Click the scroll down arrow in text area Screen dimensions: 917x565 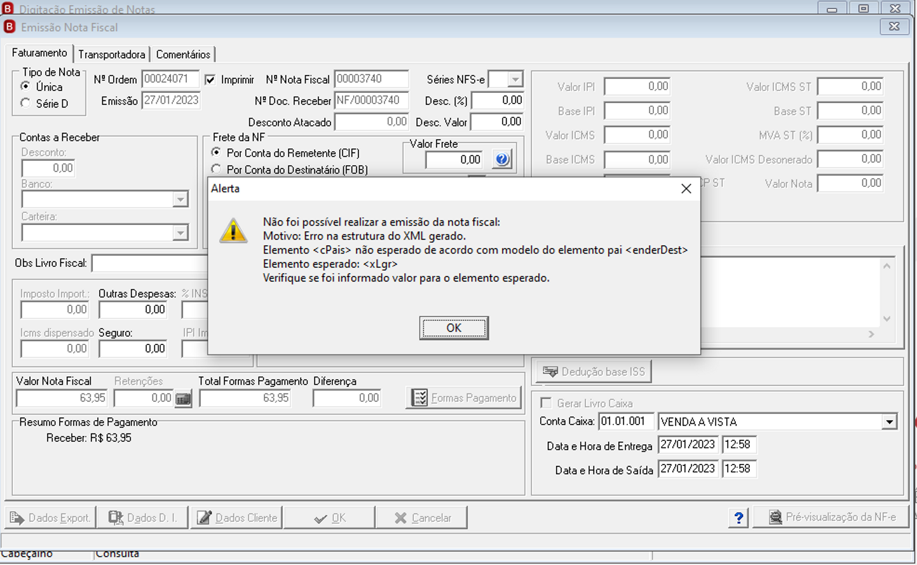tap(886, 319)
